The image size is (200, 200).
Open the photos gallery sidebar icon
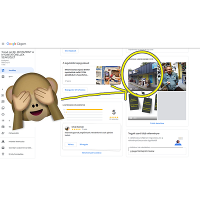(3, 108)
